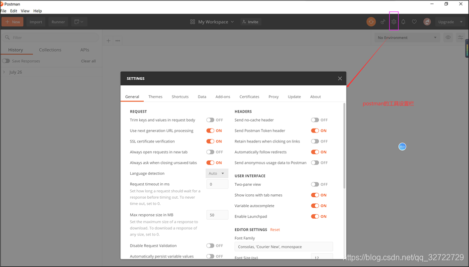Turn off SSL certificate verification
Screen dimensions: 469x267
pyautogui.click(x=210, y=141)
